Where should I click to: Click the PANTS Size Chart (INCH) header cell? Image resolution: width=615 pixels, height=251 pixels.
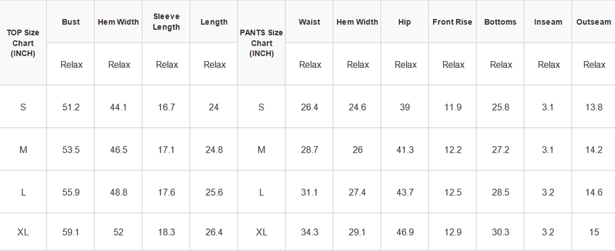point(261,43)
